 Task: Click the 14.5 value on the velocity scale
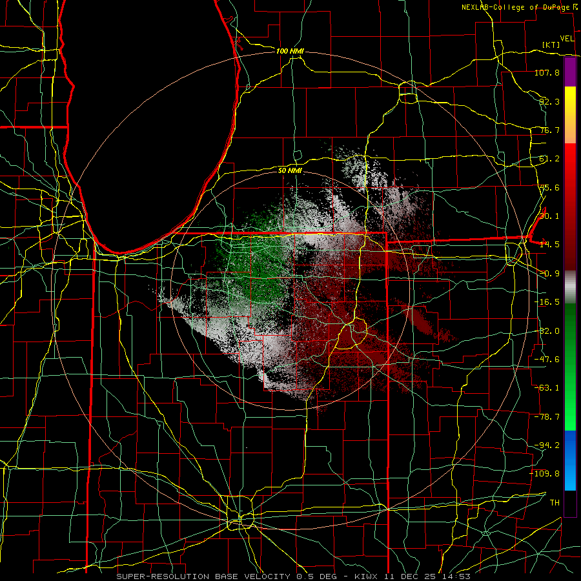(549, 245)
